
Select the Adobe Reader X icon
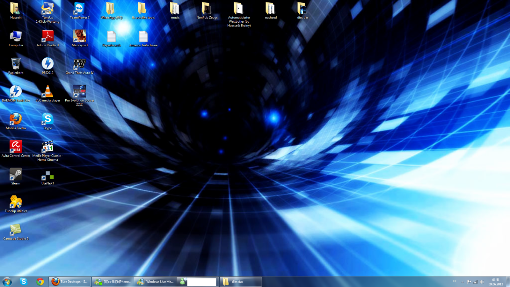click(x=47, y=37)
